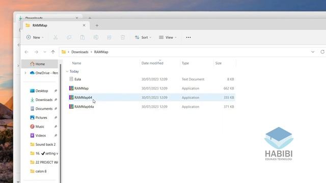
Task: Sort by Date modified column header
Action: click(x=152, y=63)
